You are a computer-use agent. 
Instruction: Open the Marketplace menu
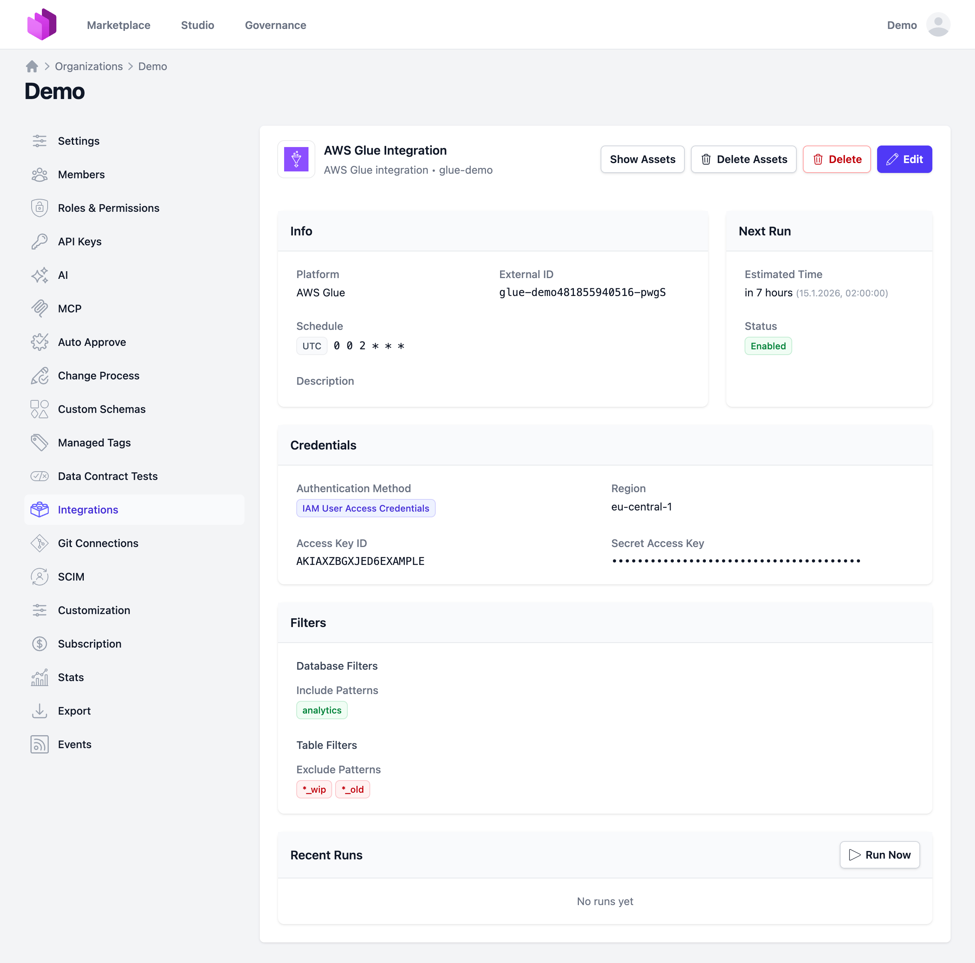118,25
